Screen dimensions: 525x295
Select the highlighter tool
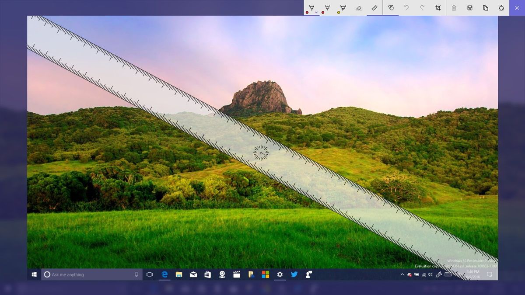click(342, 7)
